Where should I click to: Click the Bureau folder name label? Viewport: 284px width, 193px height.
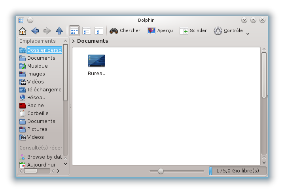click(x=97, y=74)
